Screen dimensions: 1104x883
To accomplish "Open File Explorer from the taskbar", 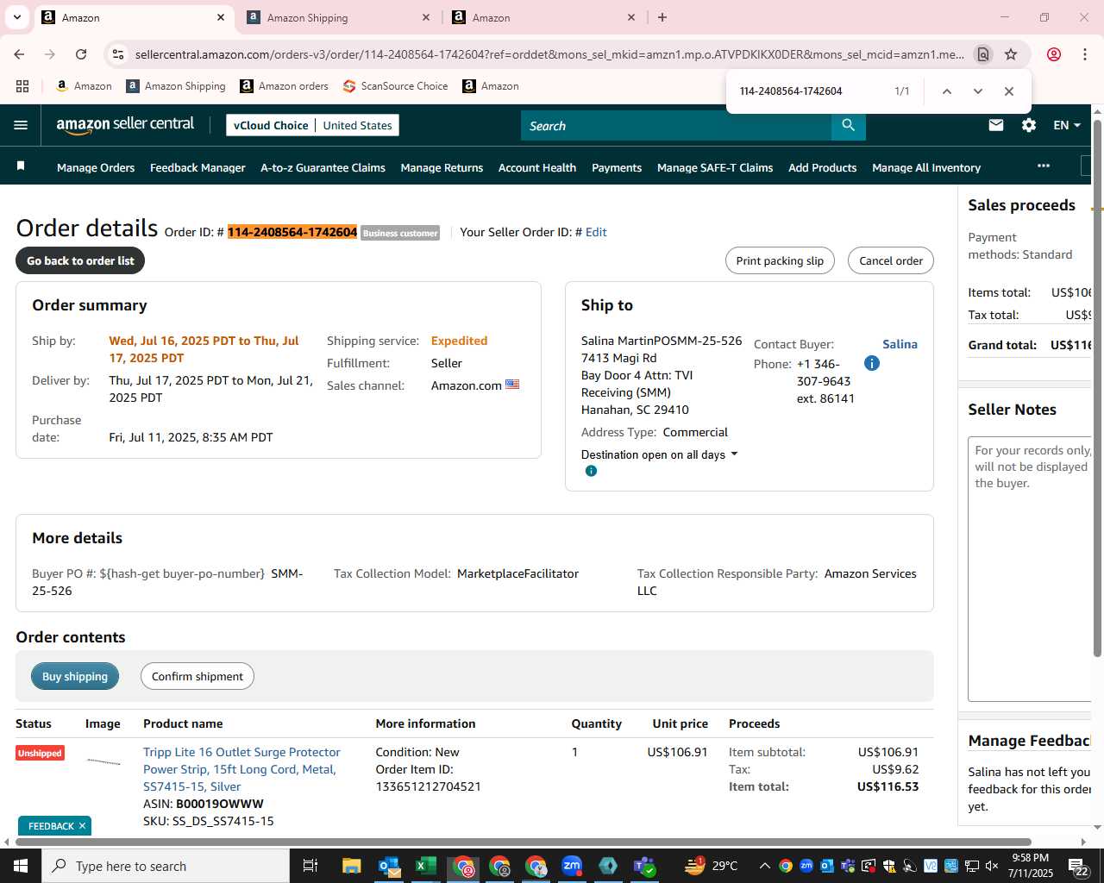I will tap(351, 866).
